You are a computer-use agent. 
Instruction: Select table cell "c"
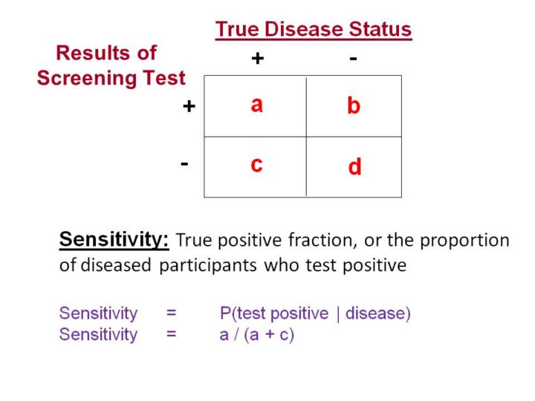click(256, 164)
